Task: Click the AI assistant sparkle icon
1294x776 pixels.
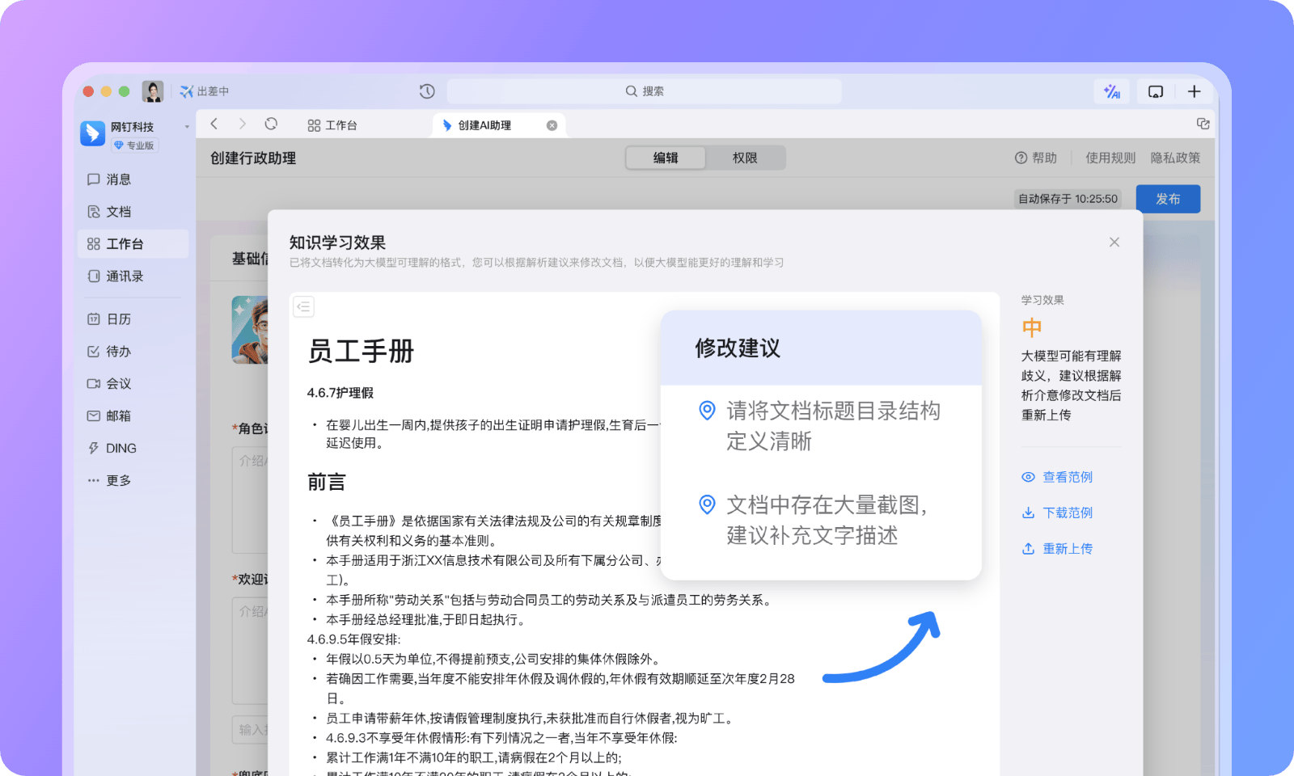Action: pyautogui.click(x=1112, y=91)
